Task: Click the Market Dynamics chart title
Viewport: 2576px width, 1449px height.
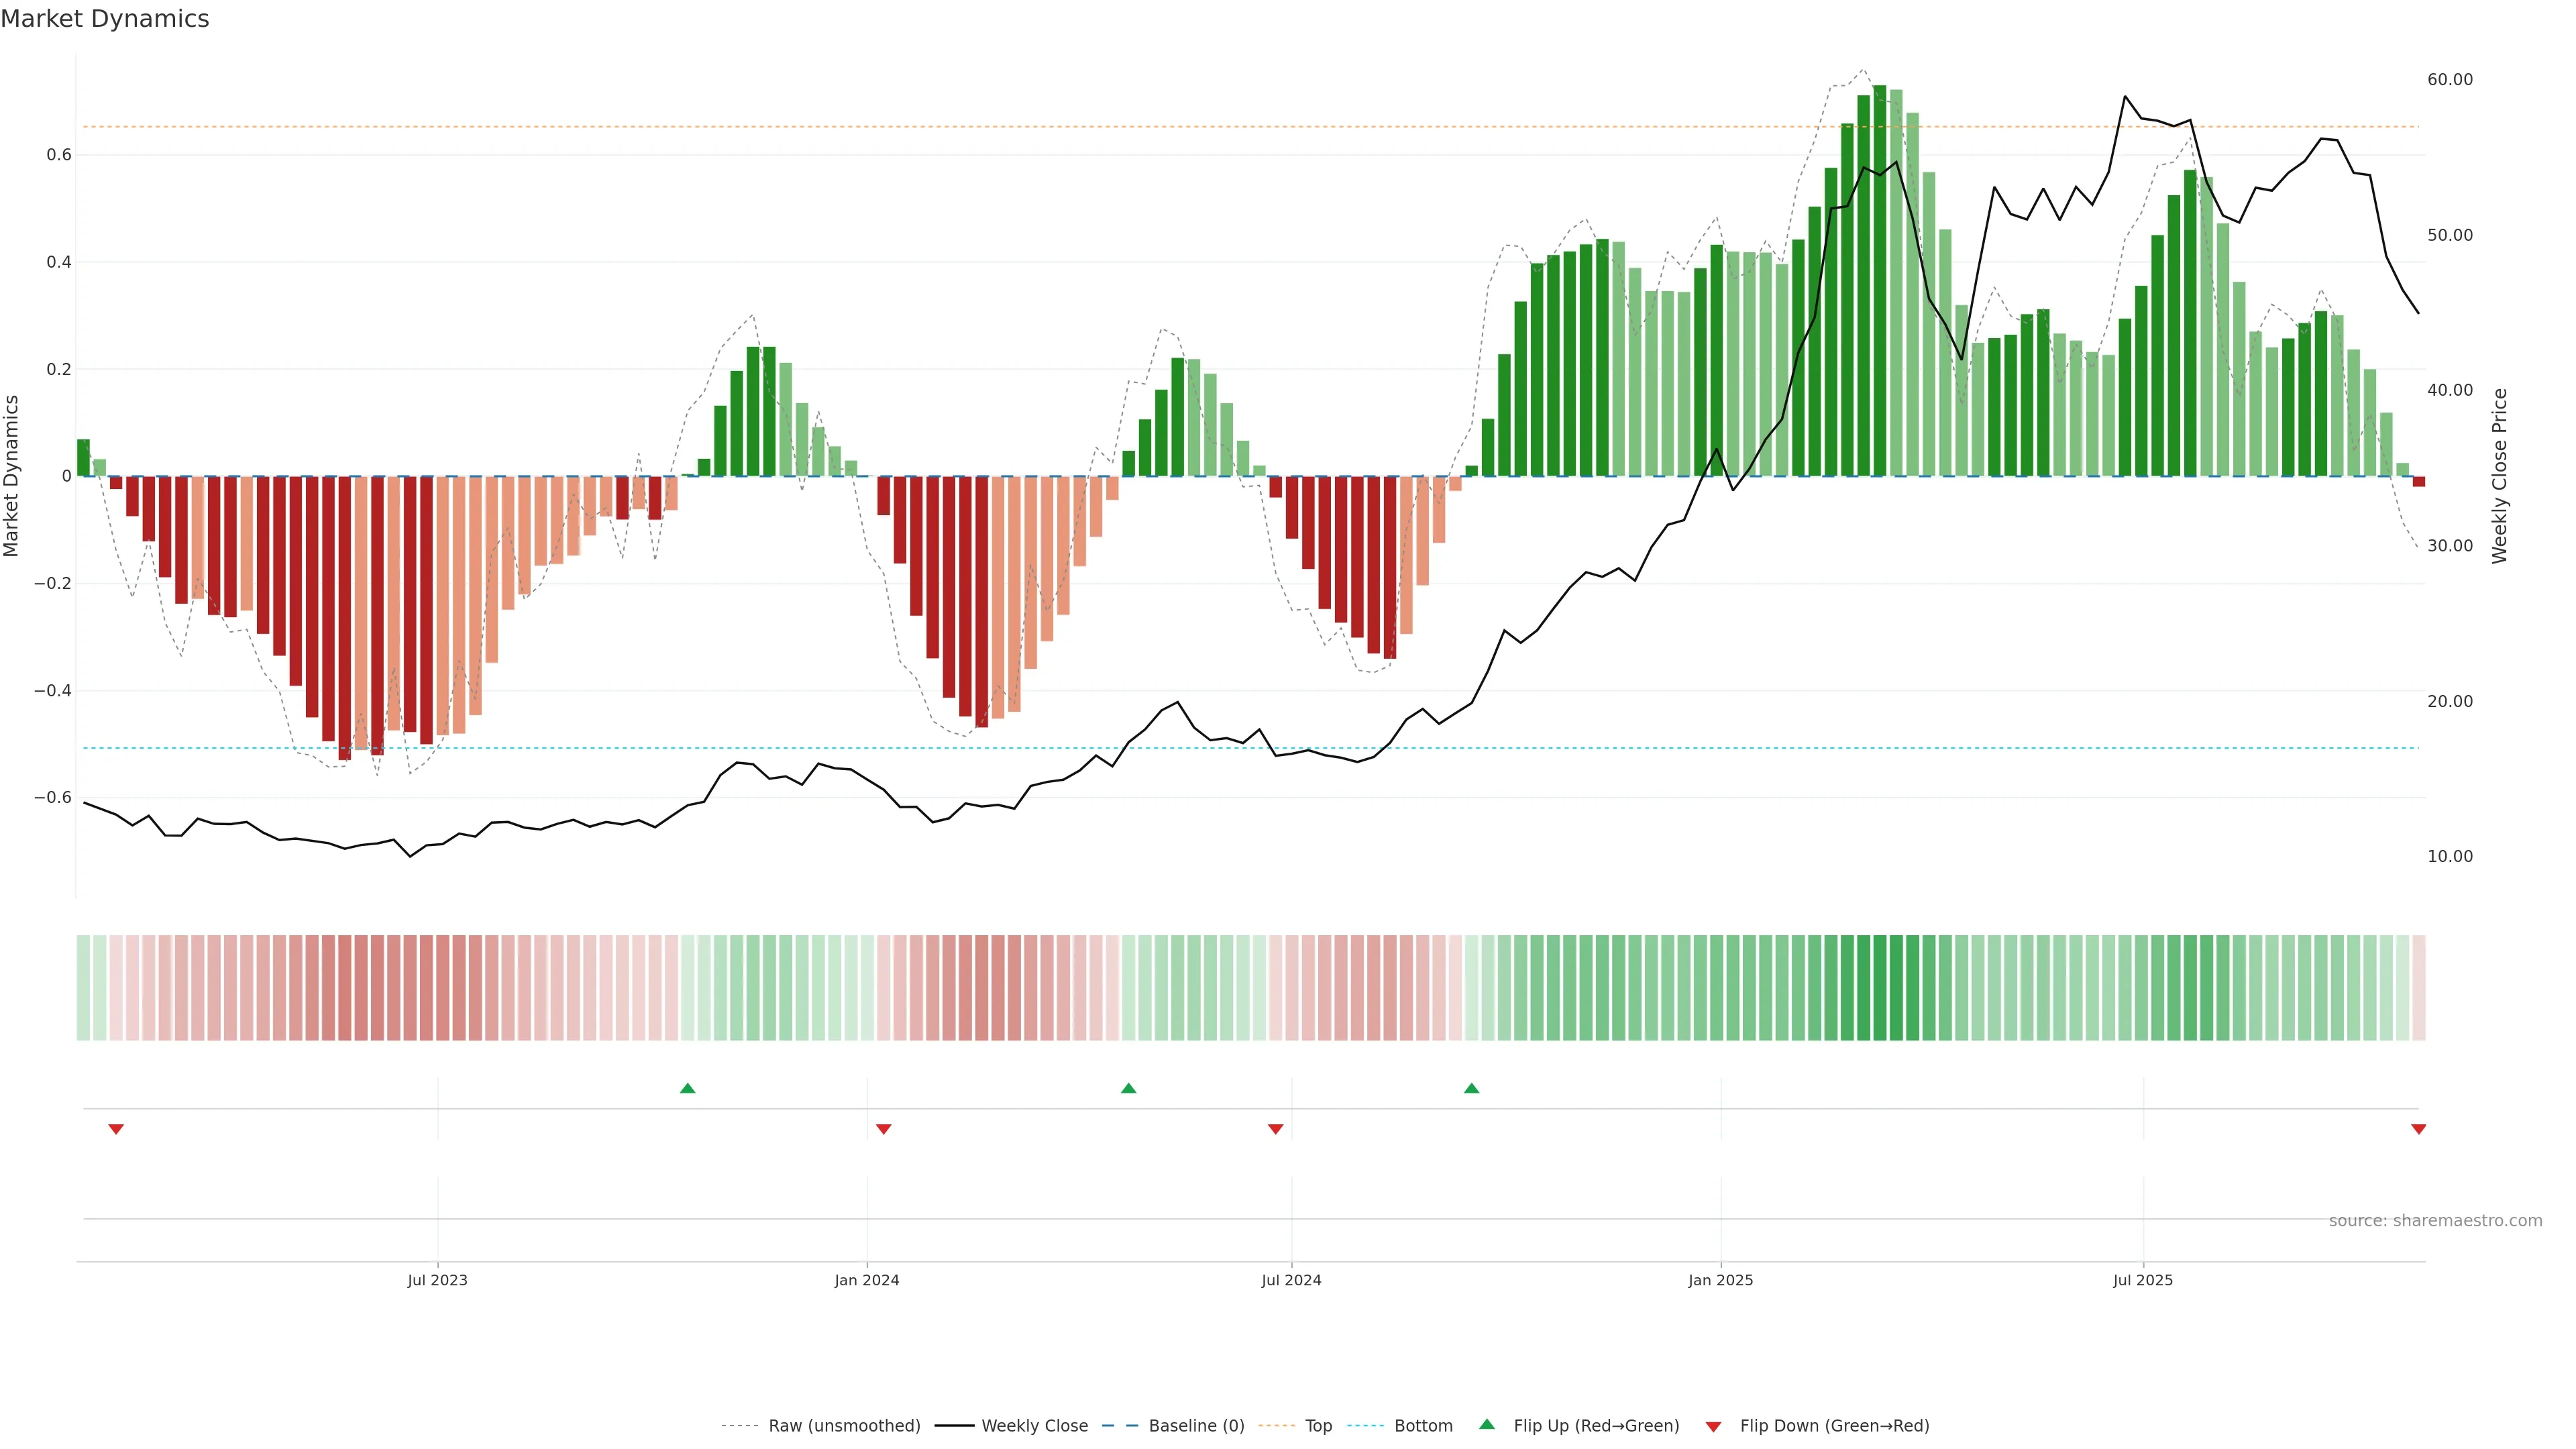Action: tap(105, 19)
